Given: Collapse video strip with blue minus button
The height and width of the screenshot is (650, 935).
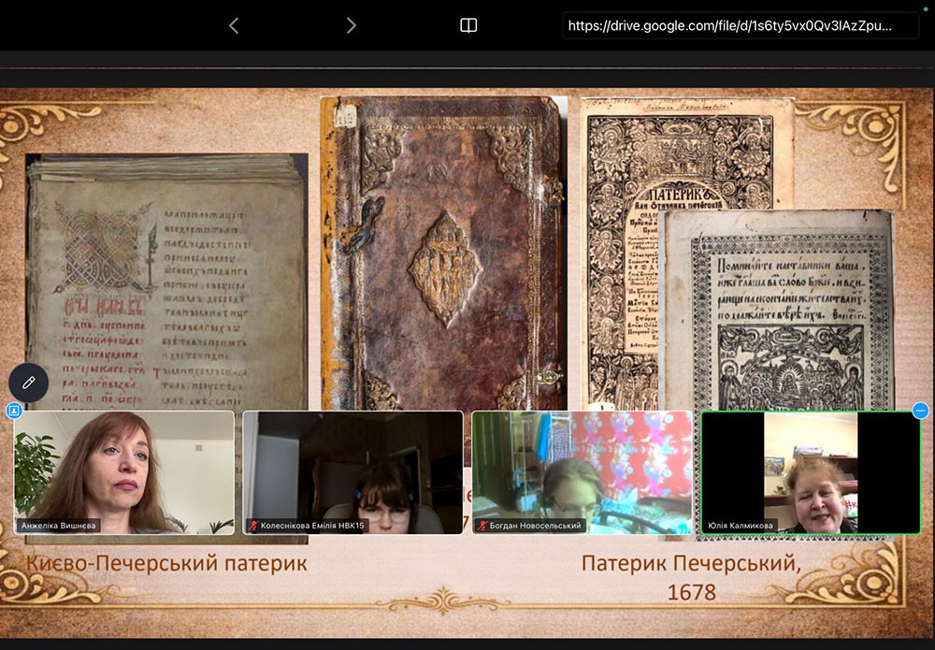Looking at the screenshot, I should point(920,411).
